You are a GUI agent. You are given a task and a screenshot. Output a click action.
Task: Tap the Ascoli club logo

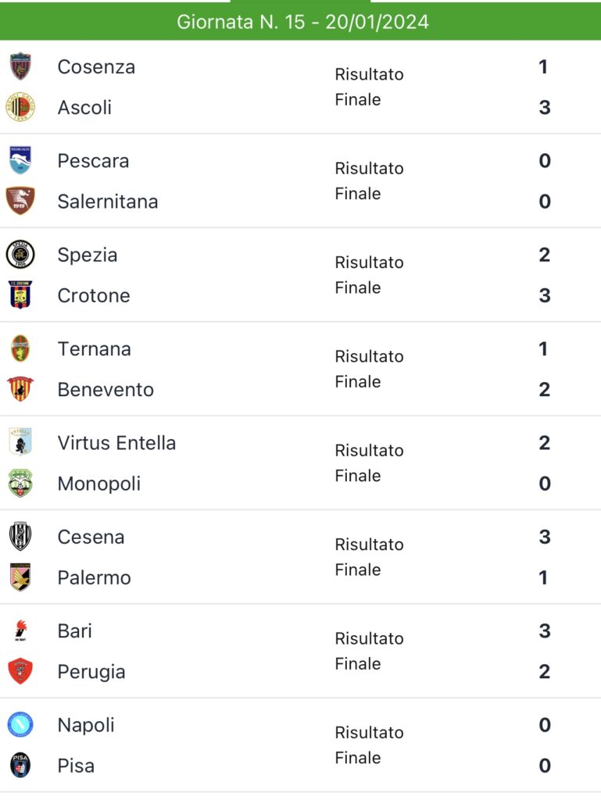point(20,107)
